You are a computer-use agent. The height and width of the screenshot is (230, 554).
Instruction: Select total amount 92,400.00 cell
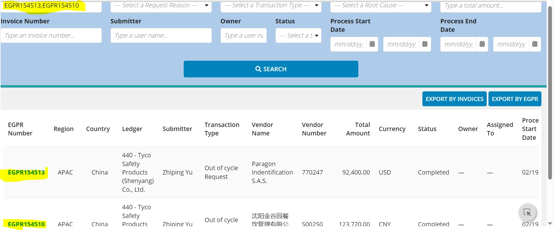tap(356, 172)
